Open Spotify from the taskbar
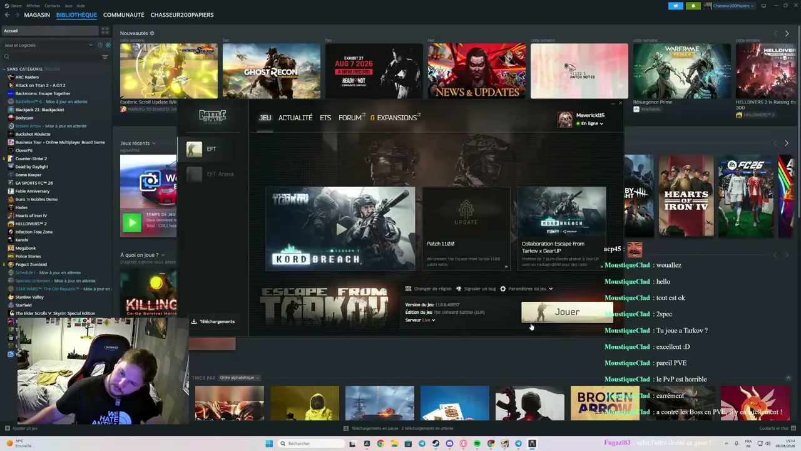Image resolution: width=801 pixels, height=451 pixels. tap(477, 443)
